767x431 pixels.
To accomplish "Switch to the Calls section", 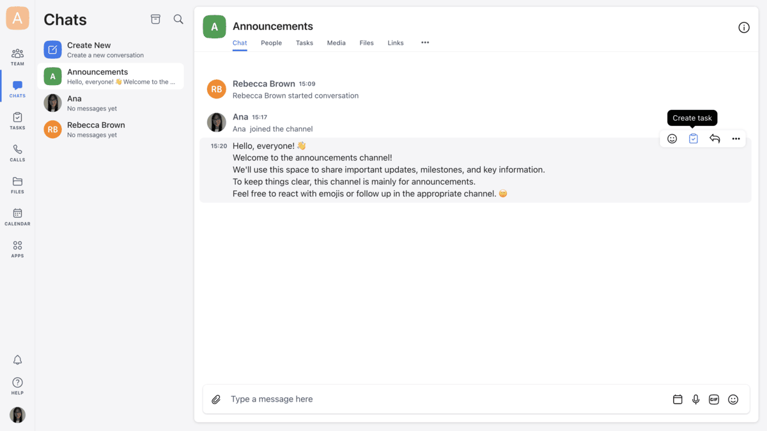I will coord(17,153).
